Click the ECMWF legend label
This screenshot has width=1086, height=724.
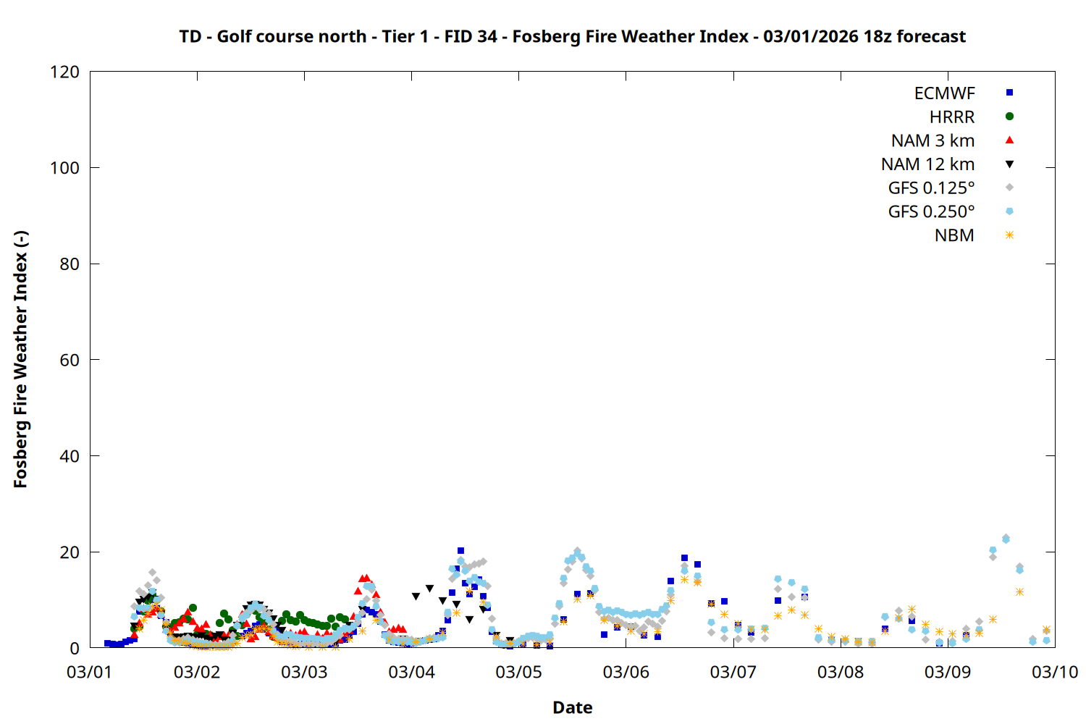944,93
